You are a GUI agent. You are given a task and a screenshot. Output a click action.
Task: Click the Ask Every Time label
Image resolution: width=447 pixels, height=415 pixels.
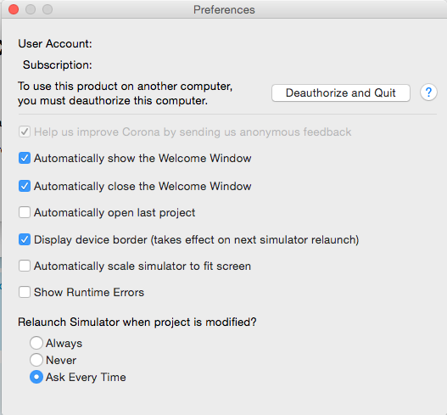[x=86, y=378]
